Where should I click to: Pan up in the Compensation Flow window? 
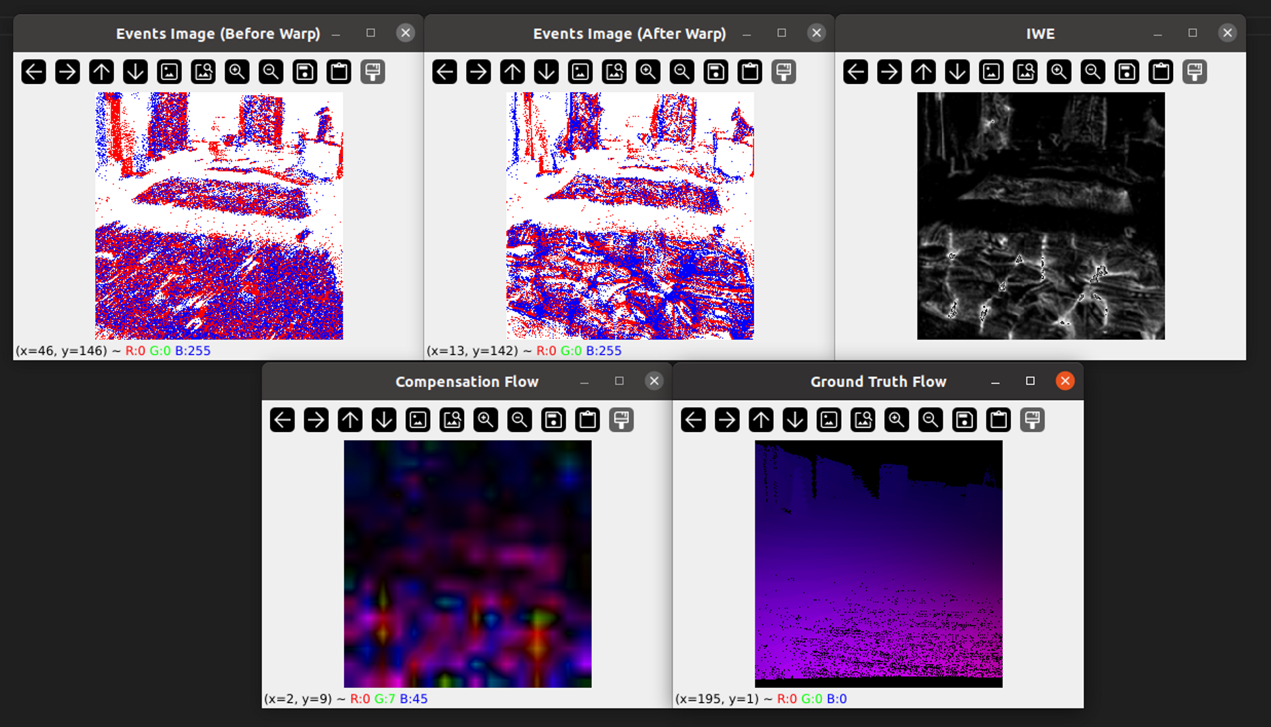coord(350,419)
